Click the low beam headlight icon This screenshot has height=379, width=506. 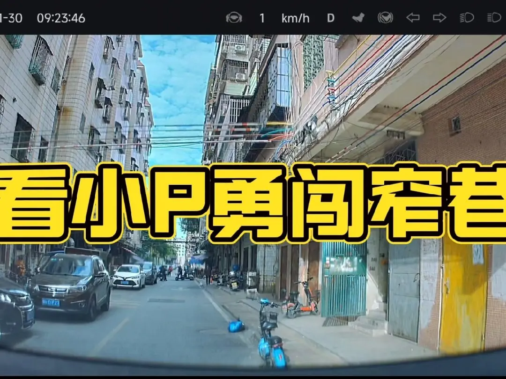467,18
